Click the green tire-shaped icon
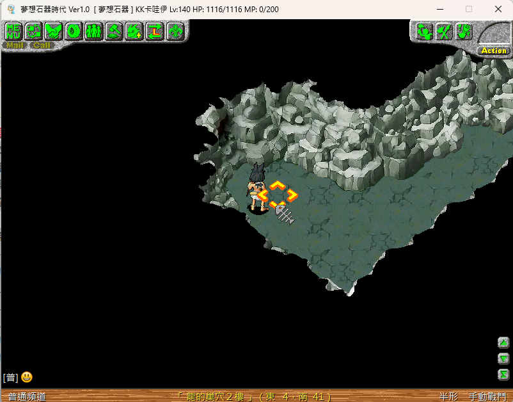Image resolution: width=513 pixels, height=402 pixels. click(74, 31)
